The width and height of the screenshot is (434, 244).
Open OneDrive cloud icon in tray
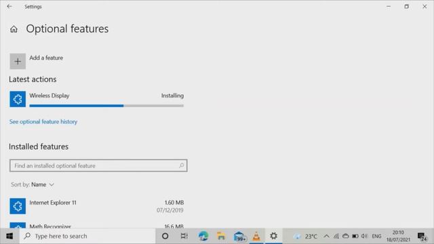[345, 237]
